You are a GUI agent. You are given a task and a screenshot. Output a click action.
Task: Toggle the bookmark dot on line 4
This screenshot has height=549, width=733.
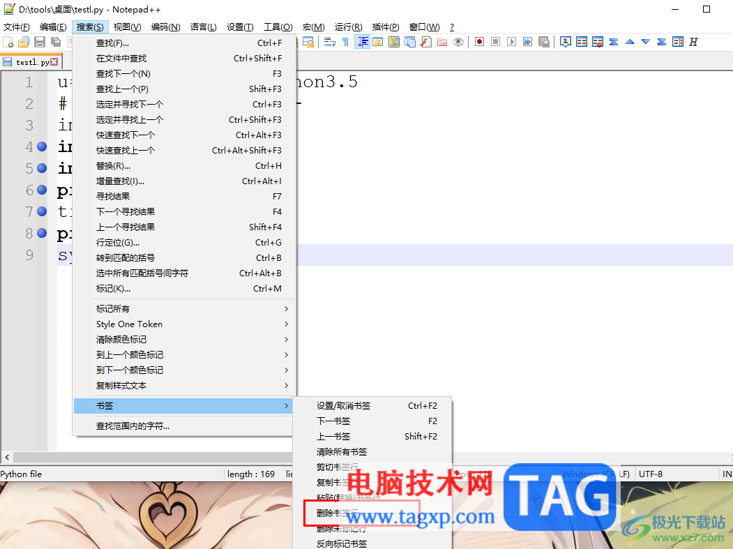pos(42,146)
